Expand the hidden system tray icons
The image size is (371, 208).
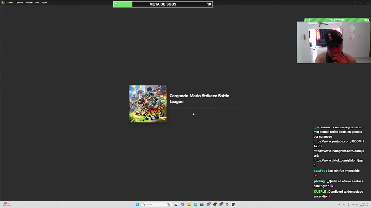click(339, 205)
